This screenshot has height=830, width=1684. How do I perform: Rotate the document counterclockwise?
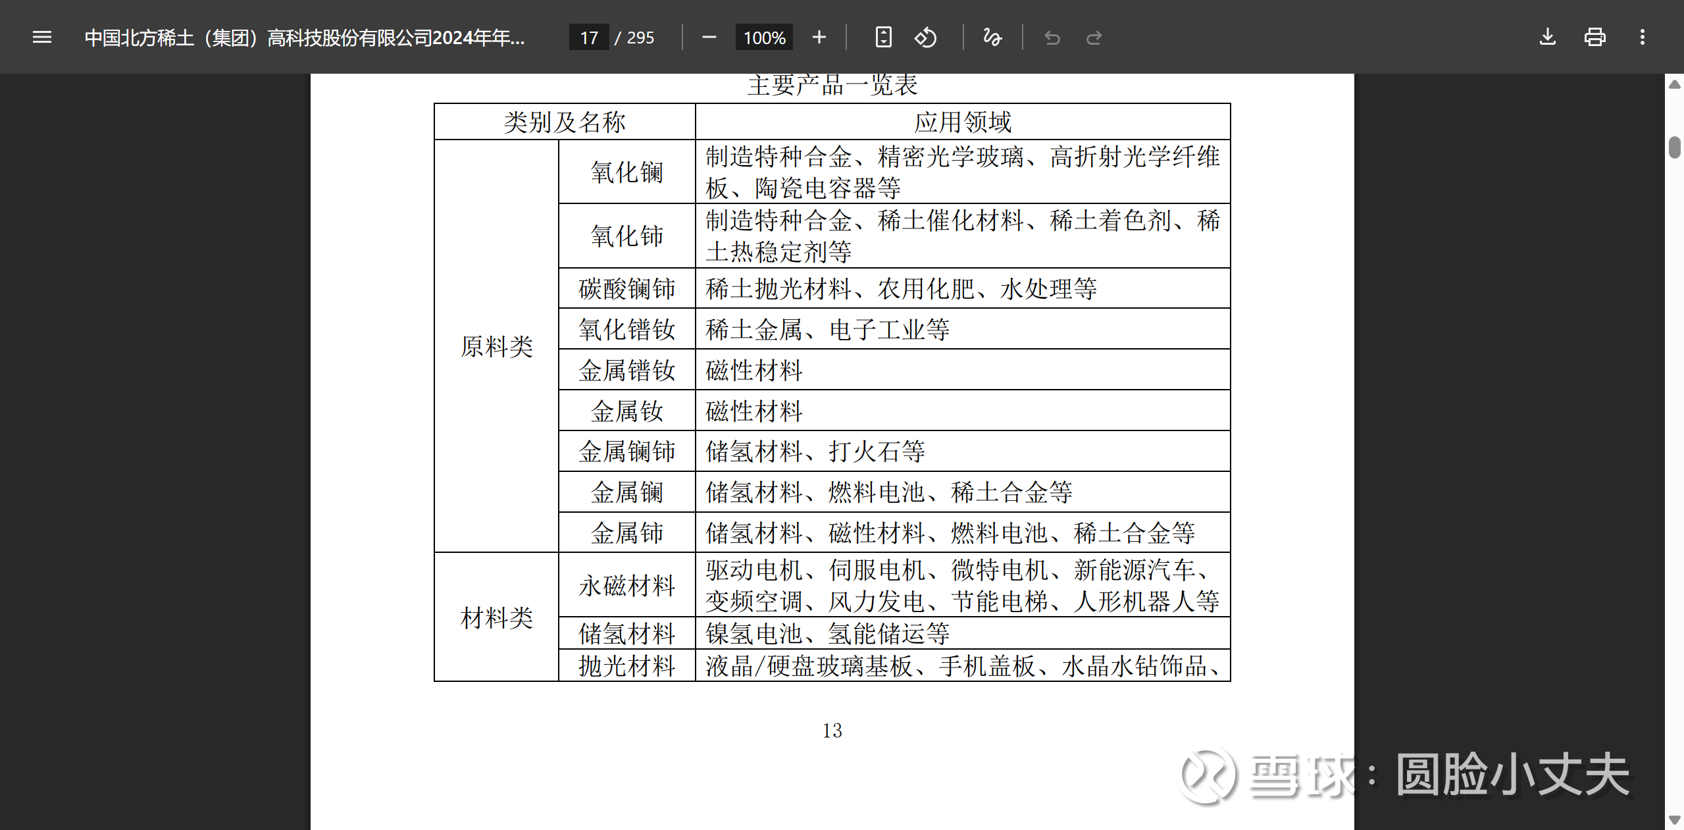[x=925, y=38]
